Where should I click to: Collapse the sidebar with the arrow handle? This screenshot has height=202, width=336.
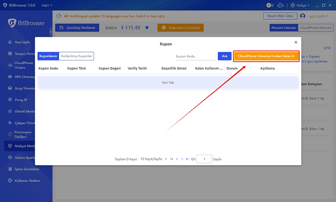click(51, 32)
